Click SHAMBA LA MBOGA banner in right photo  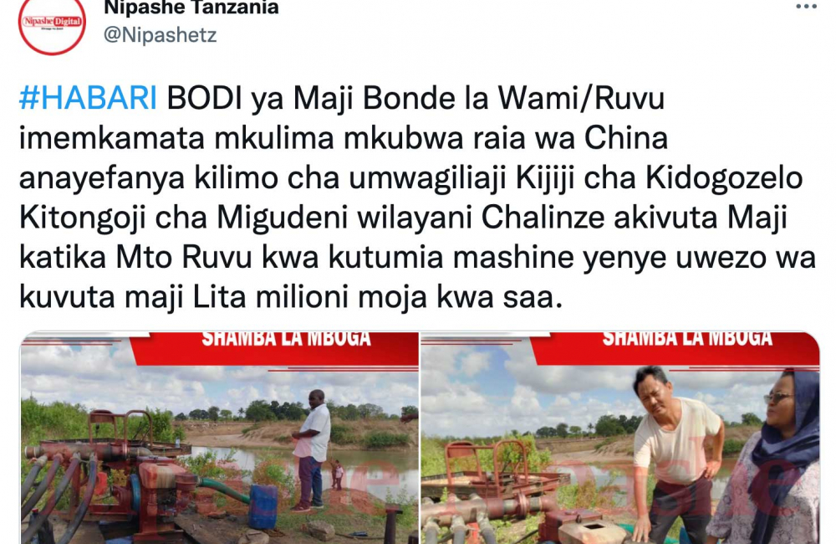687,340
